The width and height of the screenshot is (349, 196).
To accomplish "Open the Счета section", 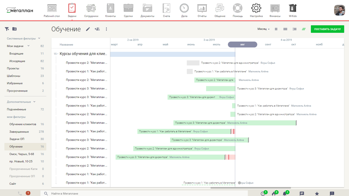I will [x=166, y=11].
